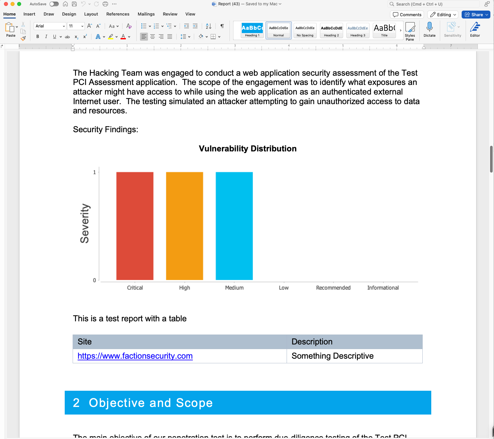Image resolution: width=494 pixels, height=439 pixels.
Task: Open the Editor pane
Action: 475,29
